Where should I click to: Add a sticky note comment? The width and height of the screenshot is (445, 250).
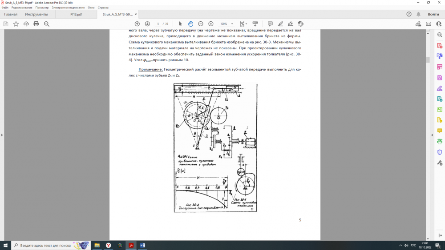[270, 24]
